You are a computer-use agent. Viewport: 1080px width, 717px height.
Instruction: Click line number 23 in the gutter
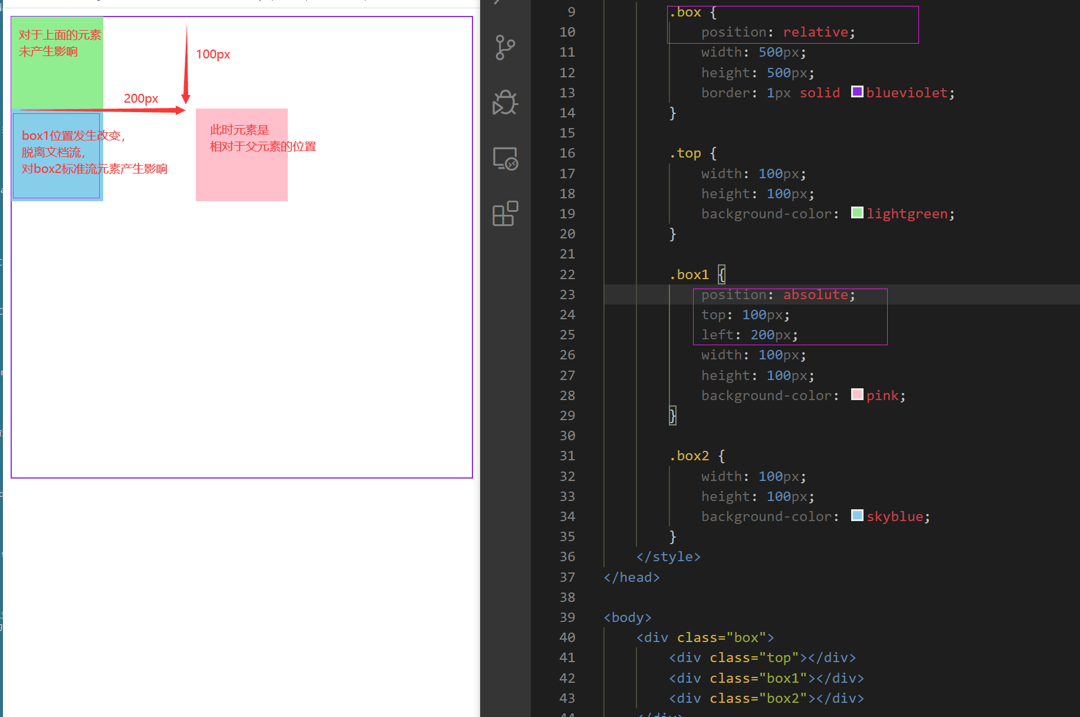tap(567, 294)
